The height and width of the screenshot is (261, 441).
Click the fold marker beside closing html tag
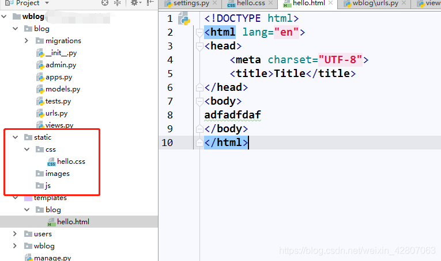[x=199, y=143]
